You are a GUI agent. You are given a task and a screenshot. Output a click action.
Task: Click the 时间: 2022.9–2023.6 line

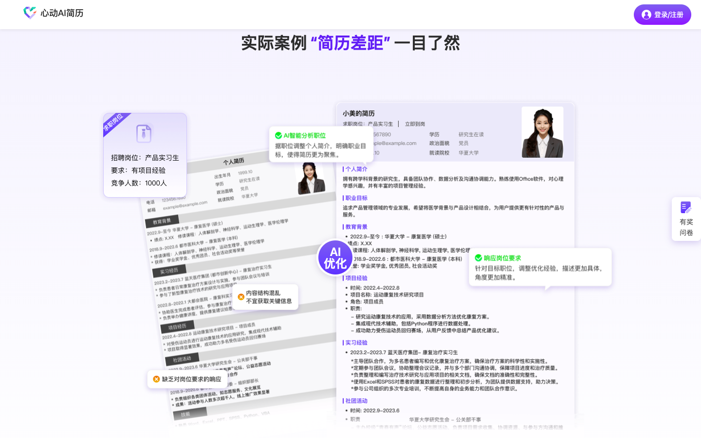coord(374,410)
